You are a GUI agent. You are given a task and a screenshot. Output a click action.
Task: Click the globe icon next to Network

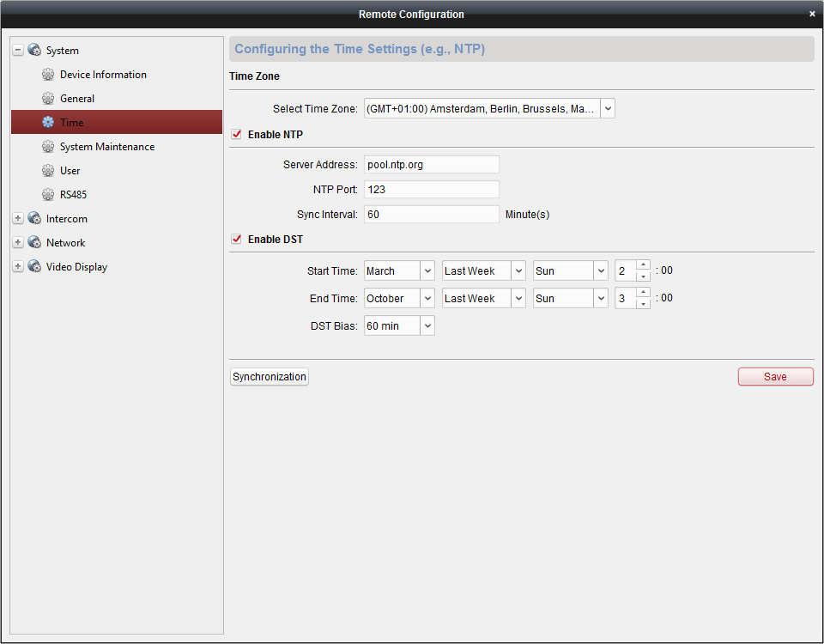pos(34,242)
